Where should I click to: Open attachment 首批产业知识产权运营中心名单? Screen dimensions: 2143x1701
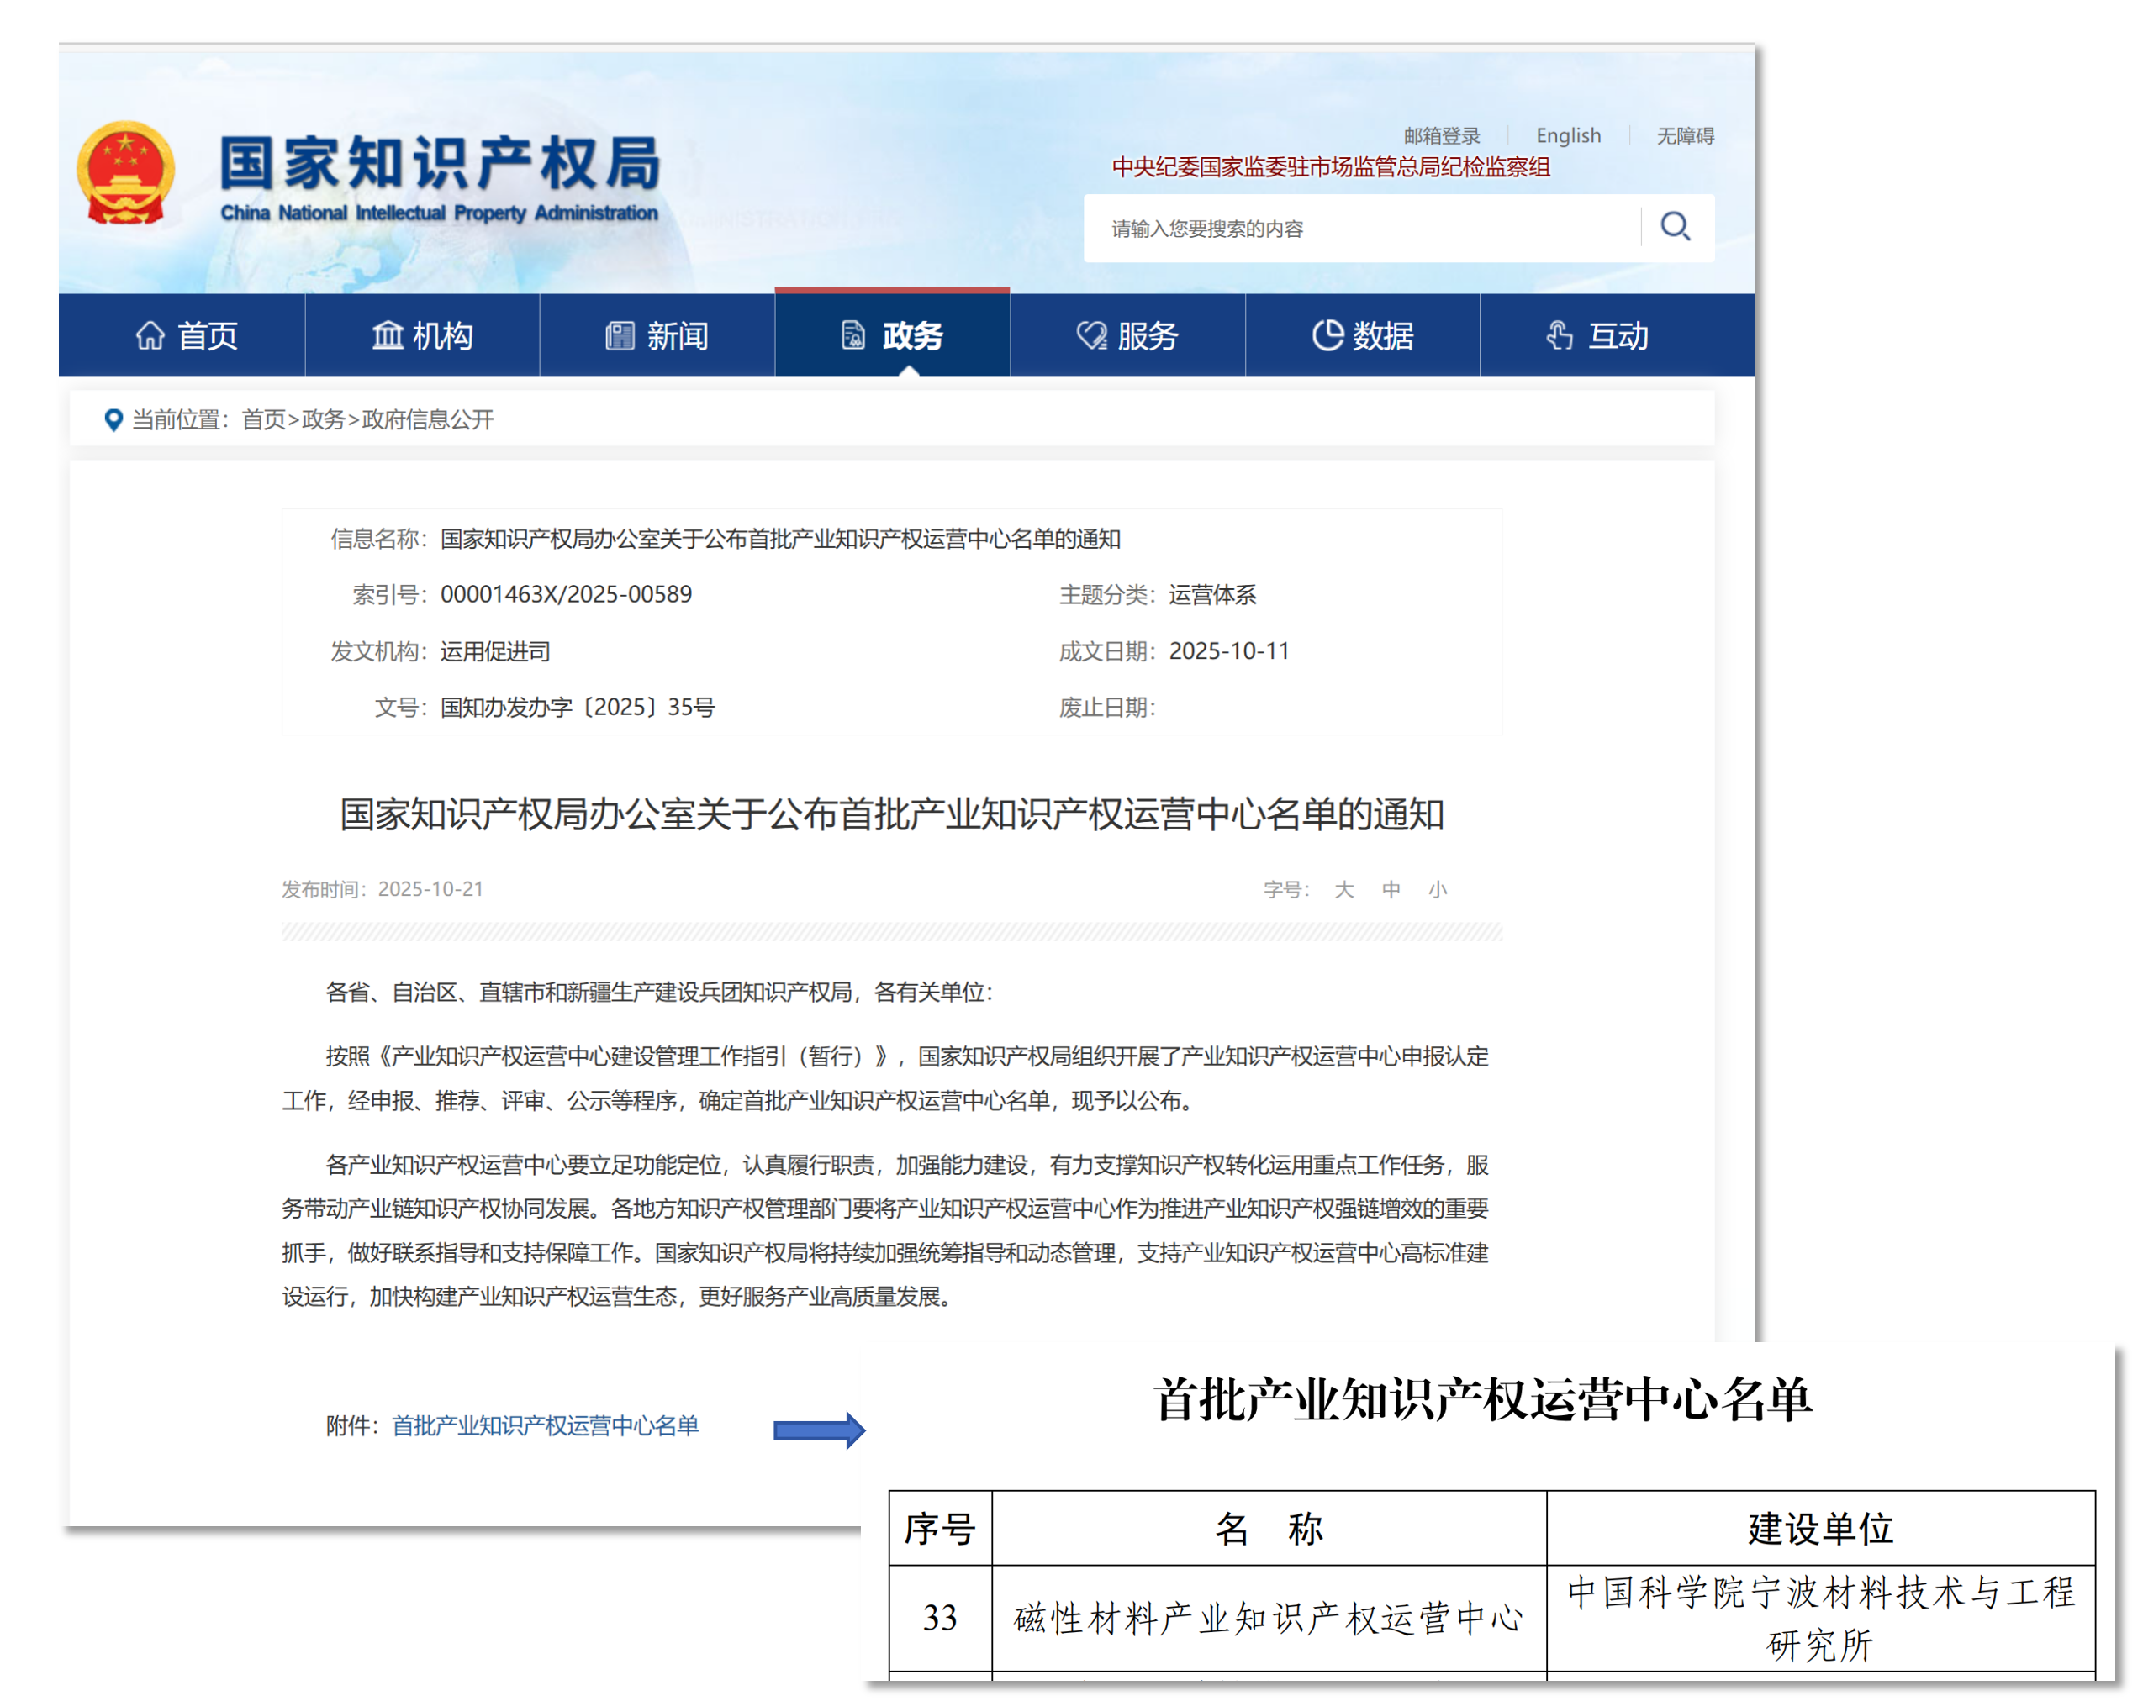[x=545, y=1426]
